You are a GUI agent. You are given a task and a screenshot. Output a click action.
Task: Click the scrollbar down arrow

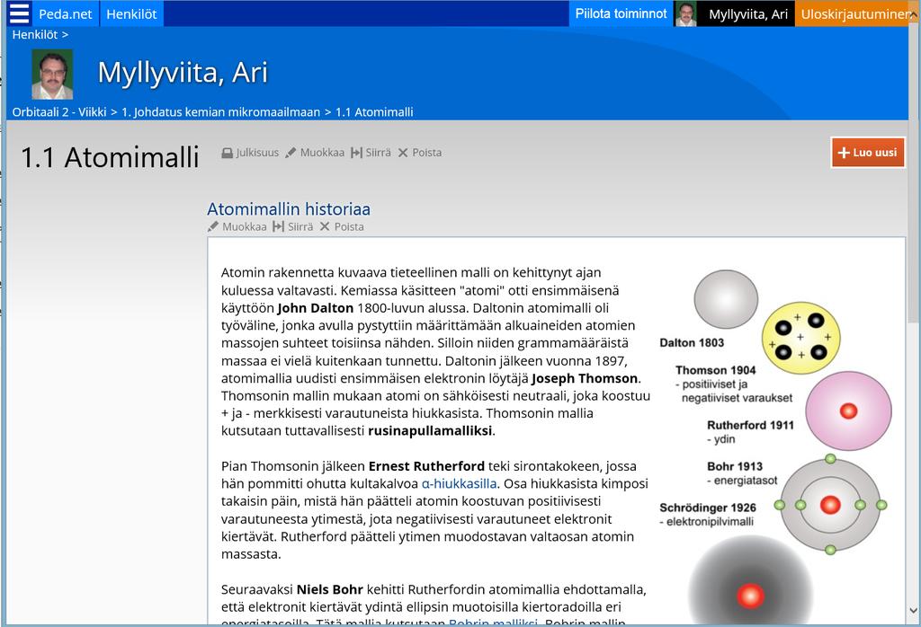pyautogui.click(x=914, y=611)
